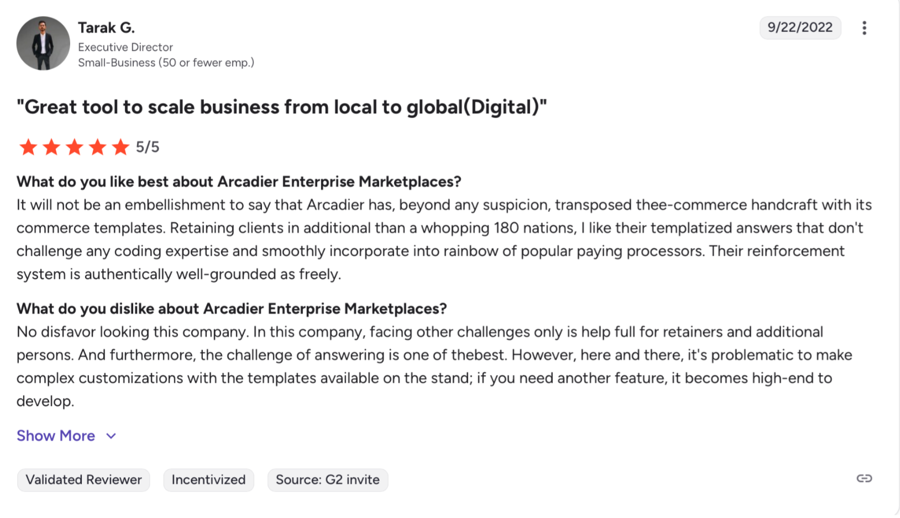Open the three-dot options menu

(x=864, y=28)
